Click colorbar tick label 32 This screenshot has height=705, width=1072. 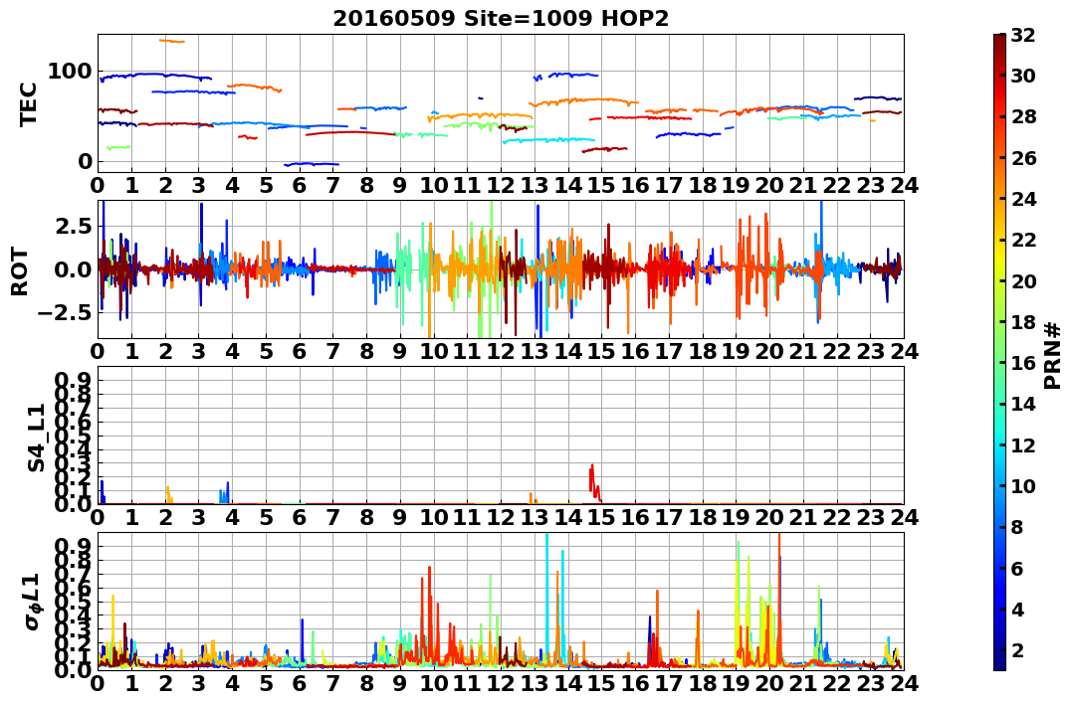coord(1023,35)
